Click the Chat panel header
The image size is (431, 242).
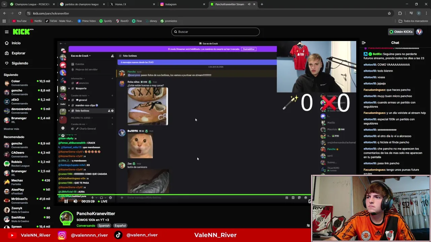395,43
